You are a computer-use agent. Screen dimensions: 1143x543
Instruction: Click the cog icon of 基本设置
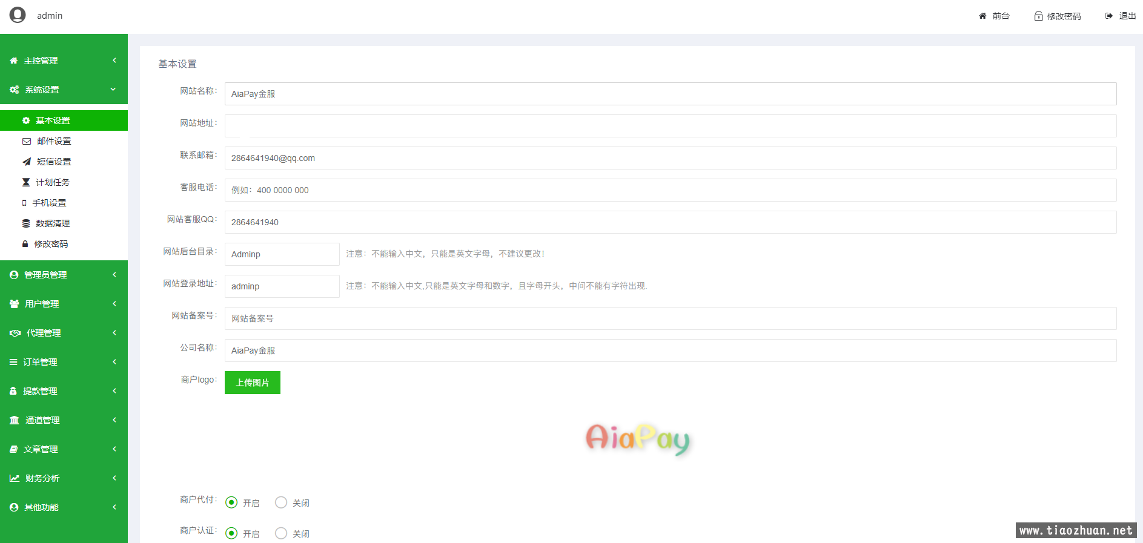(26, 120)
